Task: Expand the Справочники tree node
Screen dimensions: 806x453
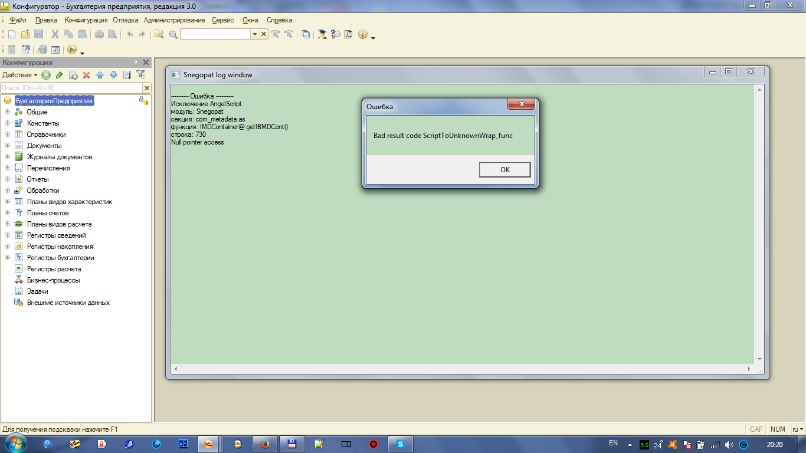Action: tap(7, 134)
